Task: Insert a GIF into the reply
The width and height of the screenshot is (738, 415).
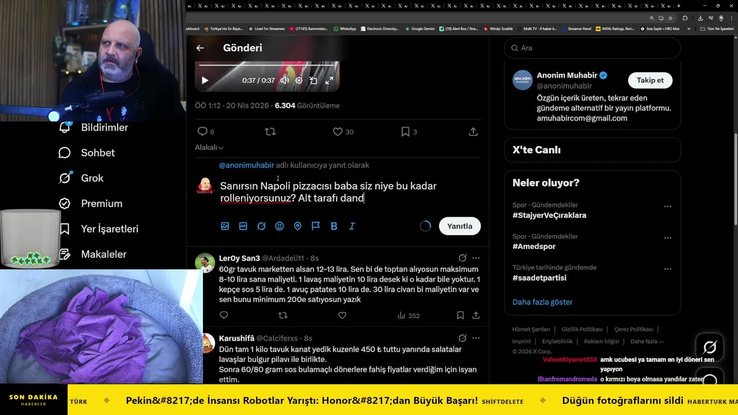Action: point(243,227)
